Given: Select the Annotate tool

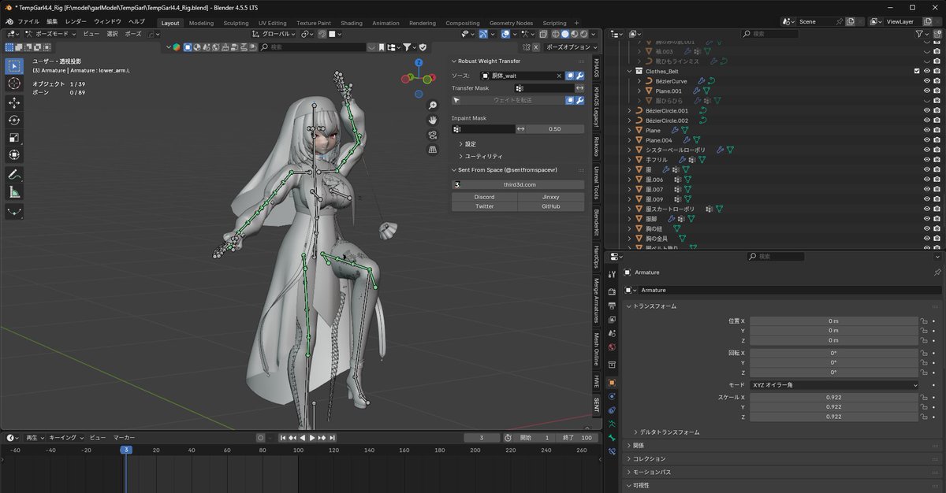Looking at the screenshot, I should 14,175.
